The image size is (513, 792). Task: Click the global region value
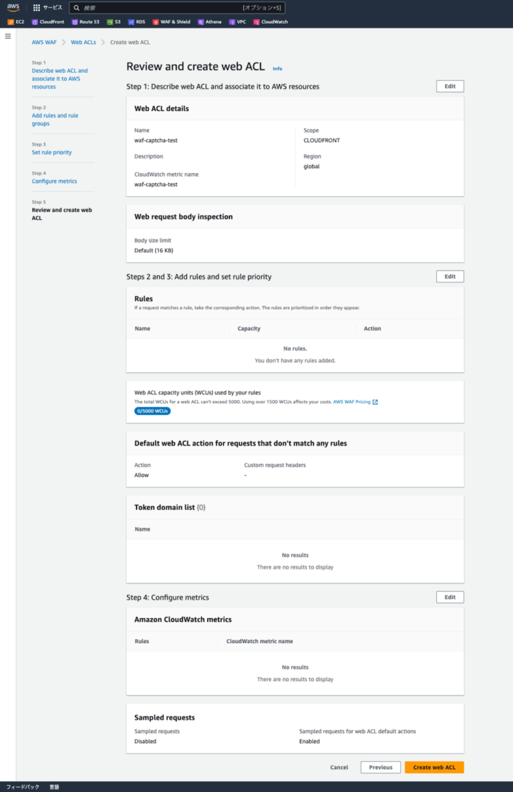click(311, 166)
